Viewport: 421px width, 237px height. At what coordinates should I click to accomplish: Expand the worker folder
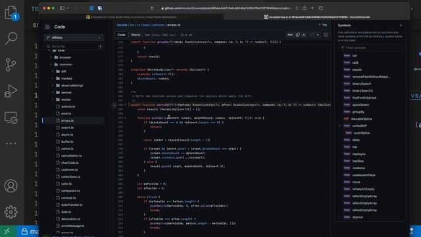53,99
